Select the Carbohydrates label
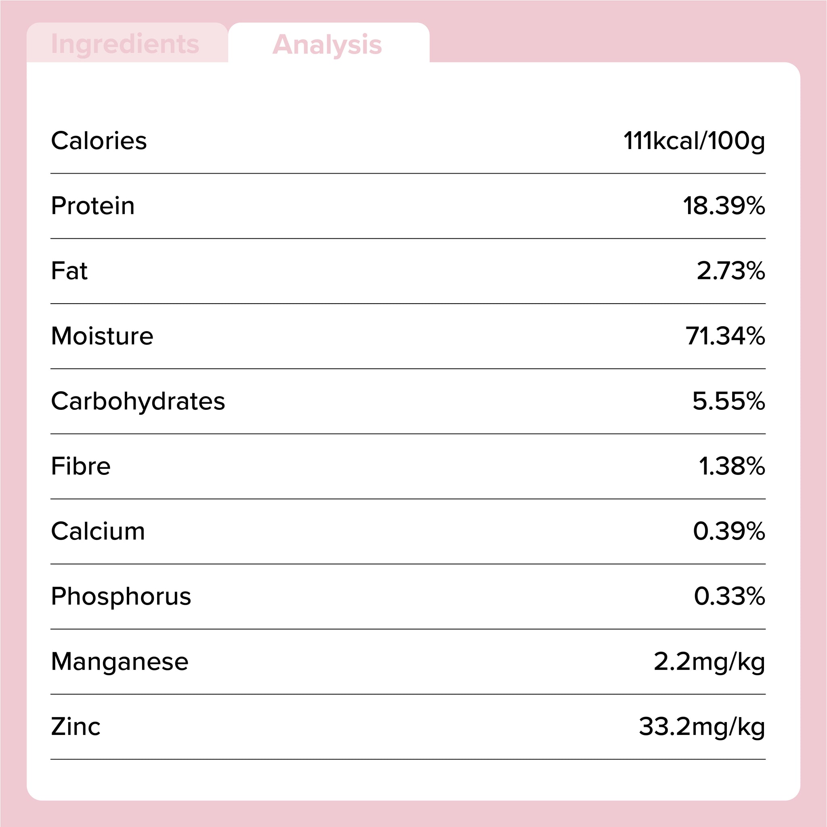 (x=138, y=401)
